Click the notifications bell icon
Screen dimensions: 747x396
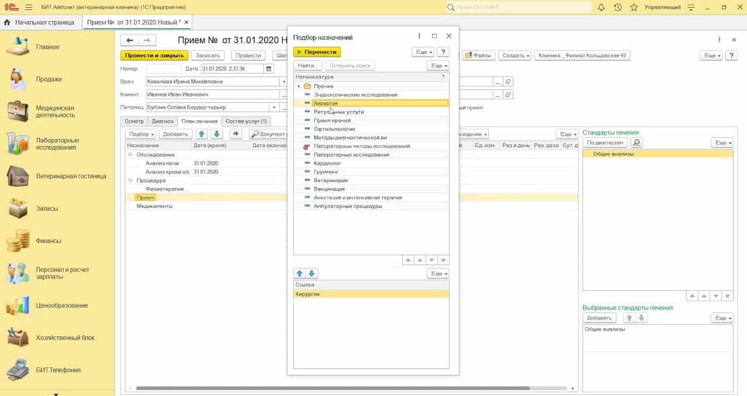(601, 8)
